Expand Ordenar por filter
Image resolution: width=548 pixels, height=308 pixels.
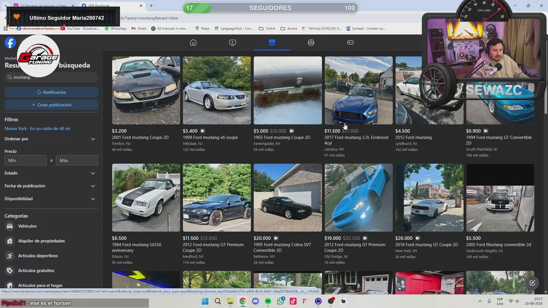coord(51,139)
